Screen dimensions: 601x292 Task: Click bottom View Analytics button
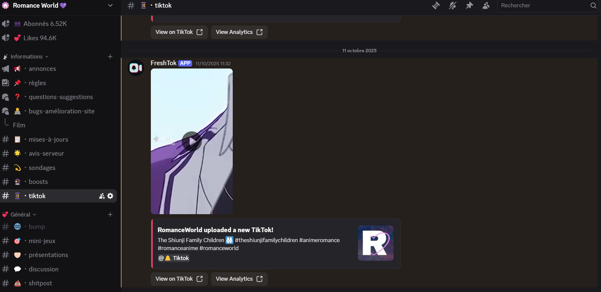pos(239,279)
